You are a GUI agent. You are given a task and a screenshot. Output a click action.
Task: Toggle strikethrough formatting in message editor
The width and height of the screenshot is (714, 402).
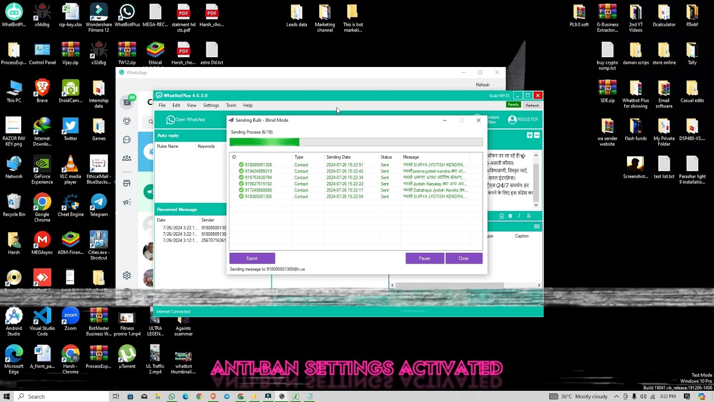point(529,216)
